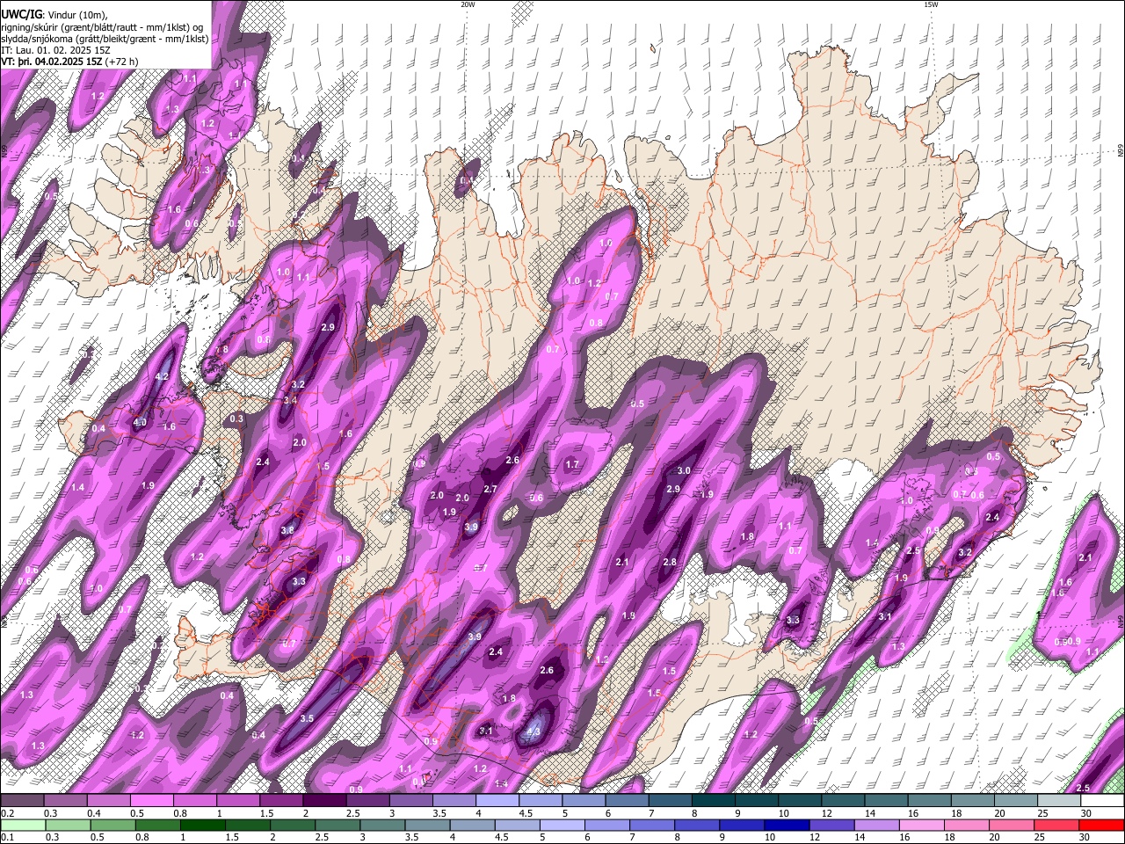Pick the bright red swatch ending the rain scale
The image size is (1125, 844).
[1101, 825]
